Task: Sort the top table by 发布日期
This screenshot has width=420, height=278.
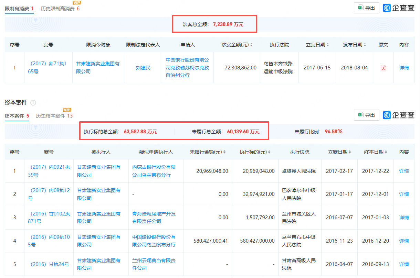Action: click(x=365, y=45)
